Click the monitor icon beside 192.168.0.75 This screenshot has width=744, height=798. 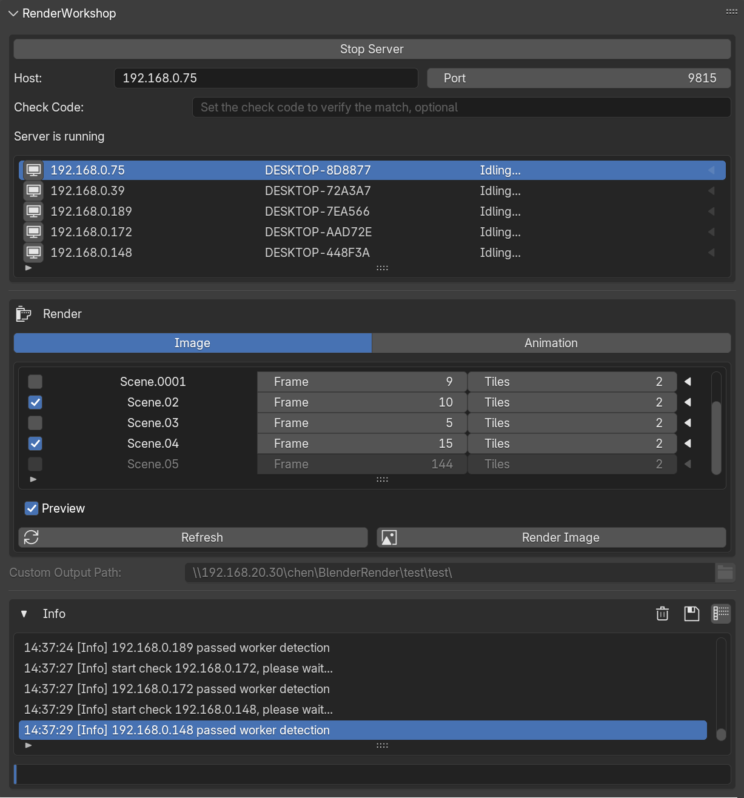(x=33, y=170)
